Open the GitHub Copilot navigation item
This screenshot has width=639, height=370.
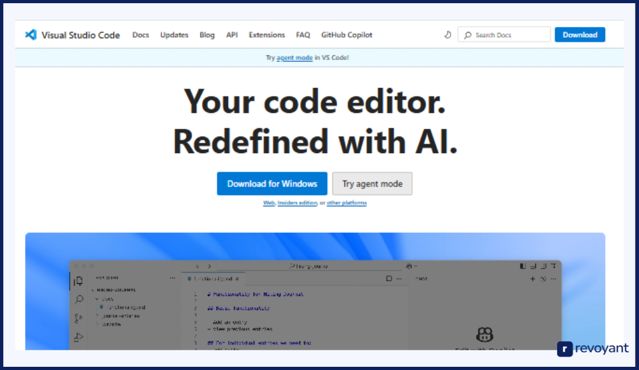tap(347, 35)
